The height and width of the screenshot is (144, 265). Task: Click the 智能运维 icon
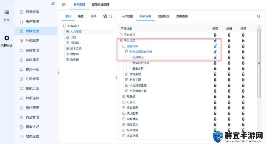coord(21,89)
